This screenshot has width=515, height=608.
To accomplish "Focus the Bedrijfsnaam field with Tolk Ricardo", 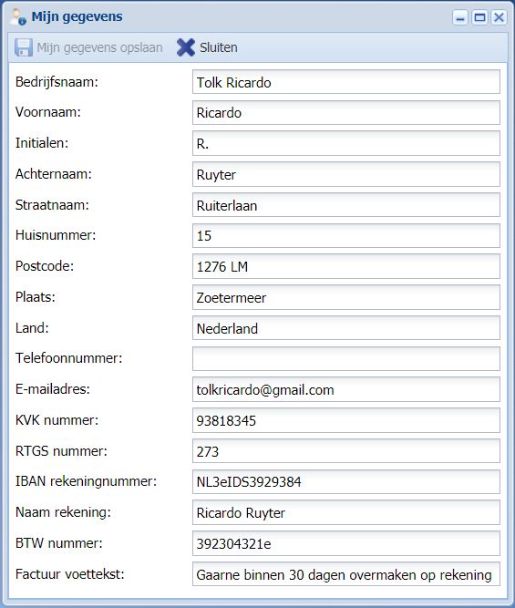I will [x=346, y=82].
